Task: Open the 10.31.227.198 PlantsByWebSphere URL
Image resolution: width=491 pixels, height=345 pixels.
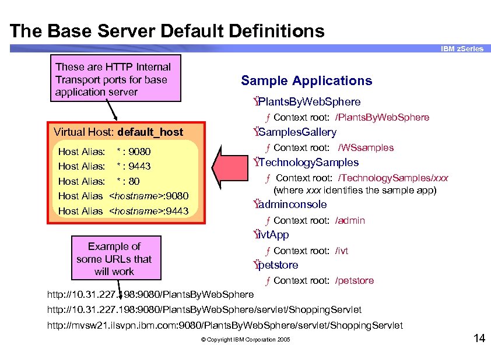Action: 150,295
